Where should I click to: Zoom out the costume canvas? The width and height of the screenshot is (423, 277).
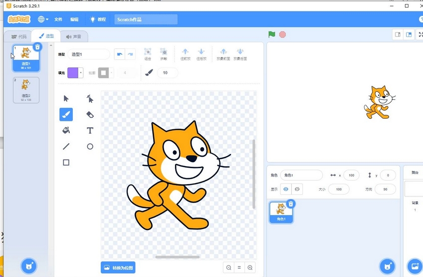coord(229,268)
